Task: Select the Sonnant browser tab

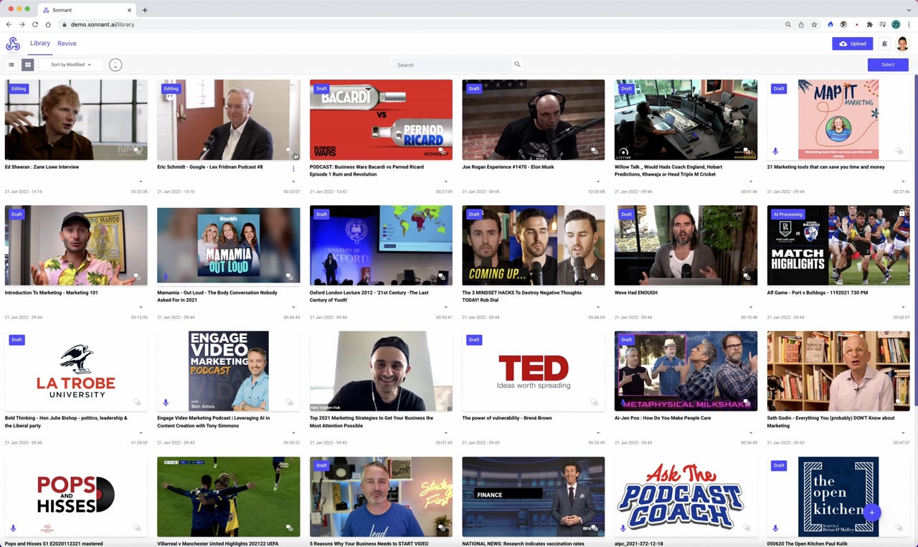Action: tap(86, 10)
